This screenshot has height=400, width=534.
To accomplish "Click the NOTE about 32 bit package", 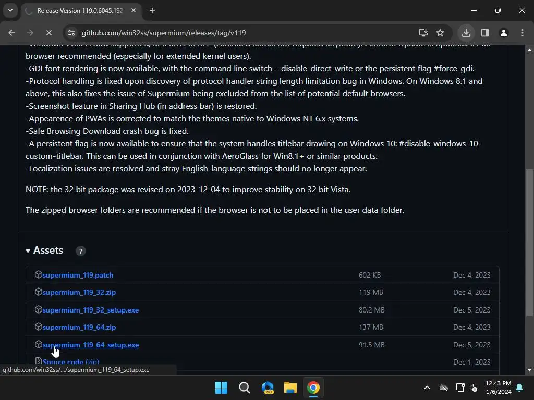I will 188,190.
